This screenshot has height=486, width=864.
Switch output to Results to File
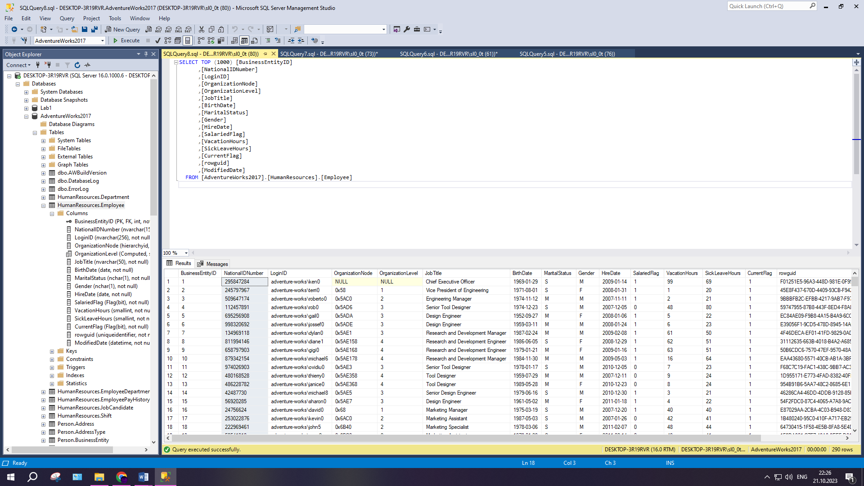point(254,41)
